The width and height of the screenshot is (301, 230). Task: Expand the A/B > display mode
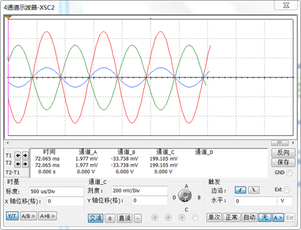point(28,216)
